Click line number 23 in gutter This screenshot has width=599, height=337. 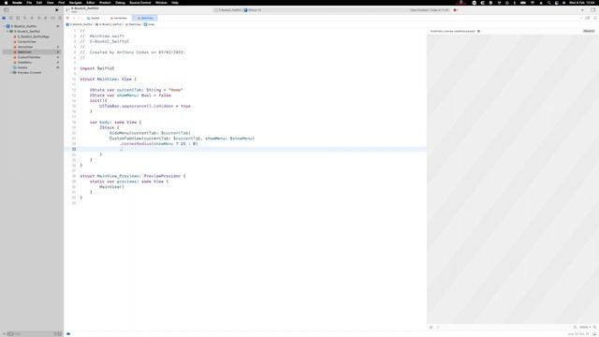coord(74,149)
